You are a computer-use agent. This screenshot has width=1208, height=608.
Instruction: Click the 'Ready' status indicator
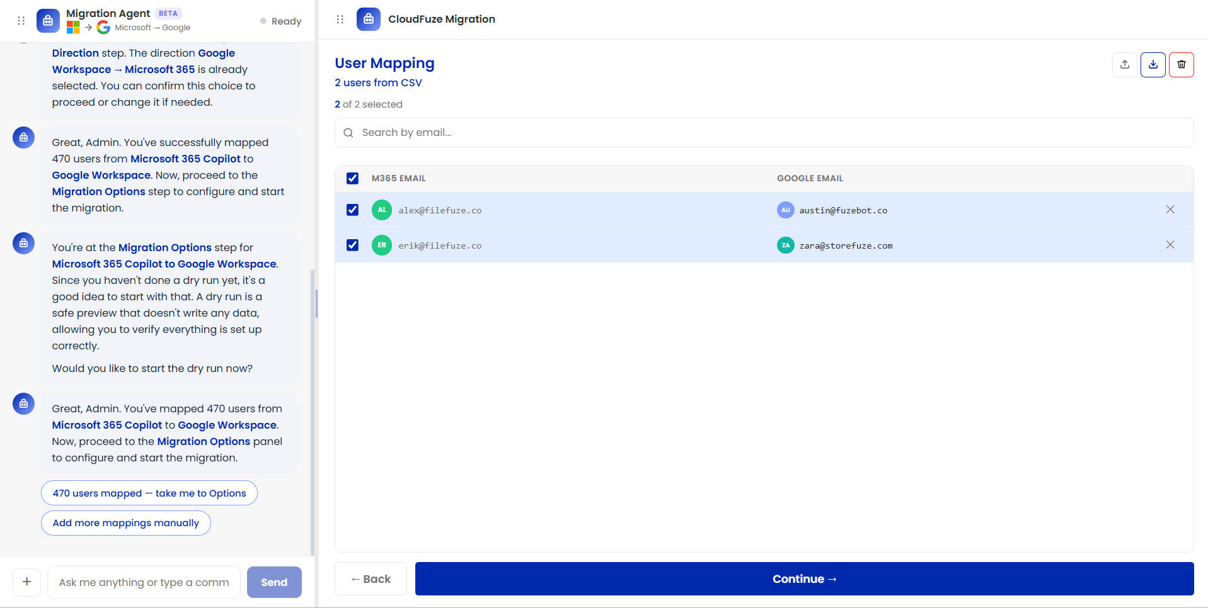point(281,21)
